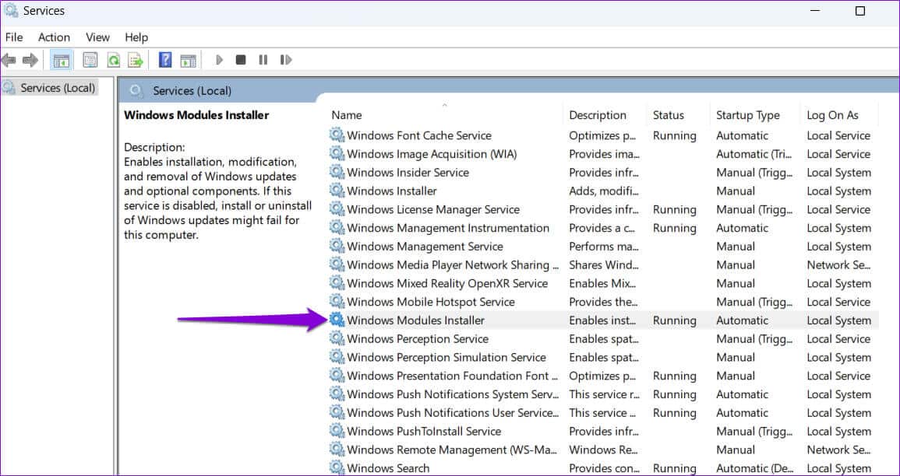The width and height of the screenshot is (900, 476).
Task: Toggle Show/Hide Console Tree icon
Action: coord(61,60)
